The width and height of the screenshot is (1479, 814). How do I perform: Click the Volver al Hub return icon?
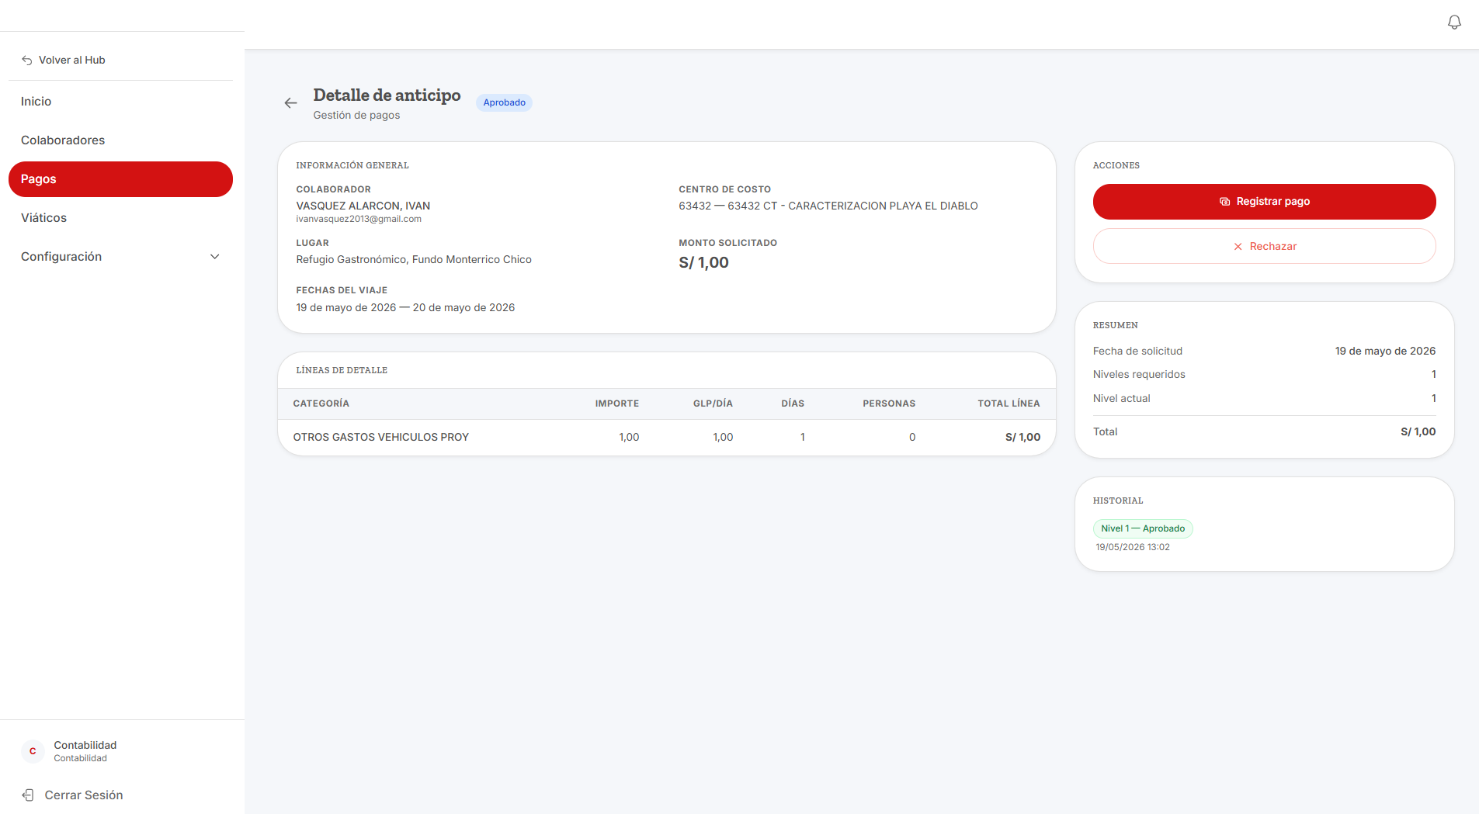tap(27, 60)
